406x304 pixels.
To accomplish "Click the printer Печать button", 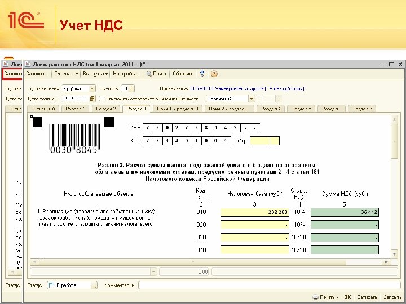I will coord(326,297).
